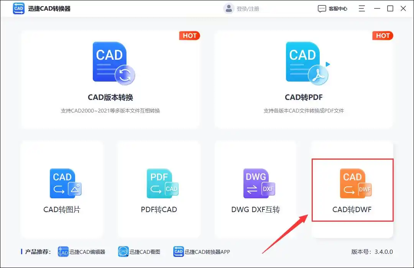Click the 产品推荐 label
Screen dimensions: 414x268
(38, 252)
